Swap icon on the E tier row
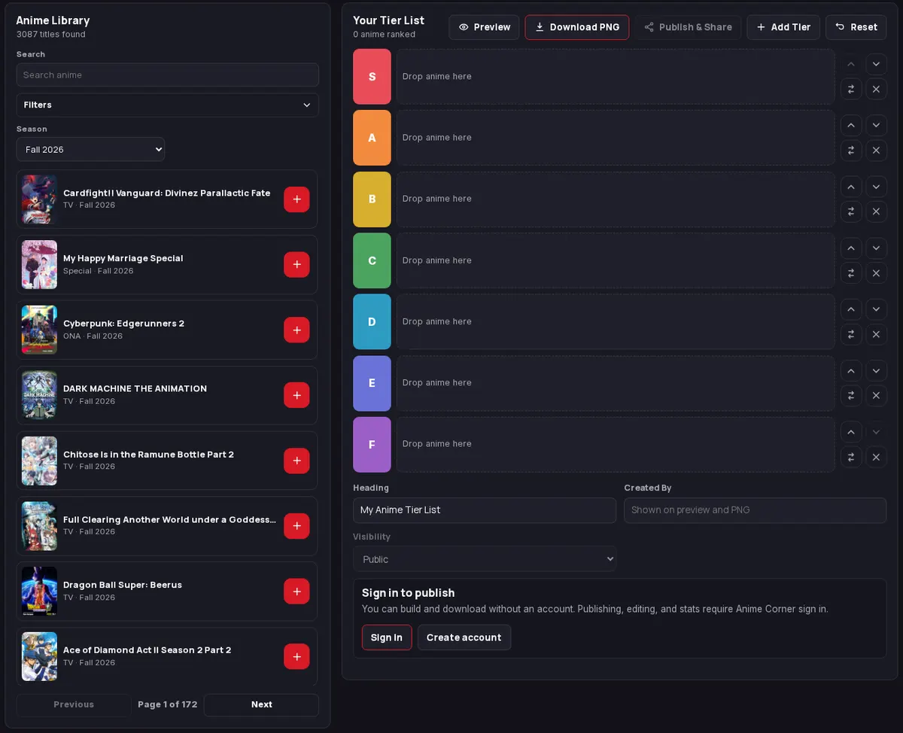 click(x=851, y=395)
